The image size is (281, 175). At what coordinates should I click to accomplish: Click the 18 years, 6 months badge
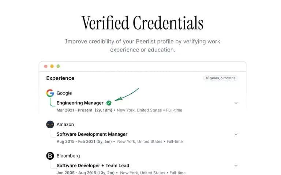[220, 78]
